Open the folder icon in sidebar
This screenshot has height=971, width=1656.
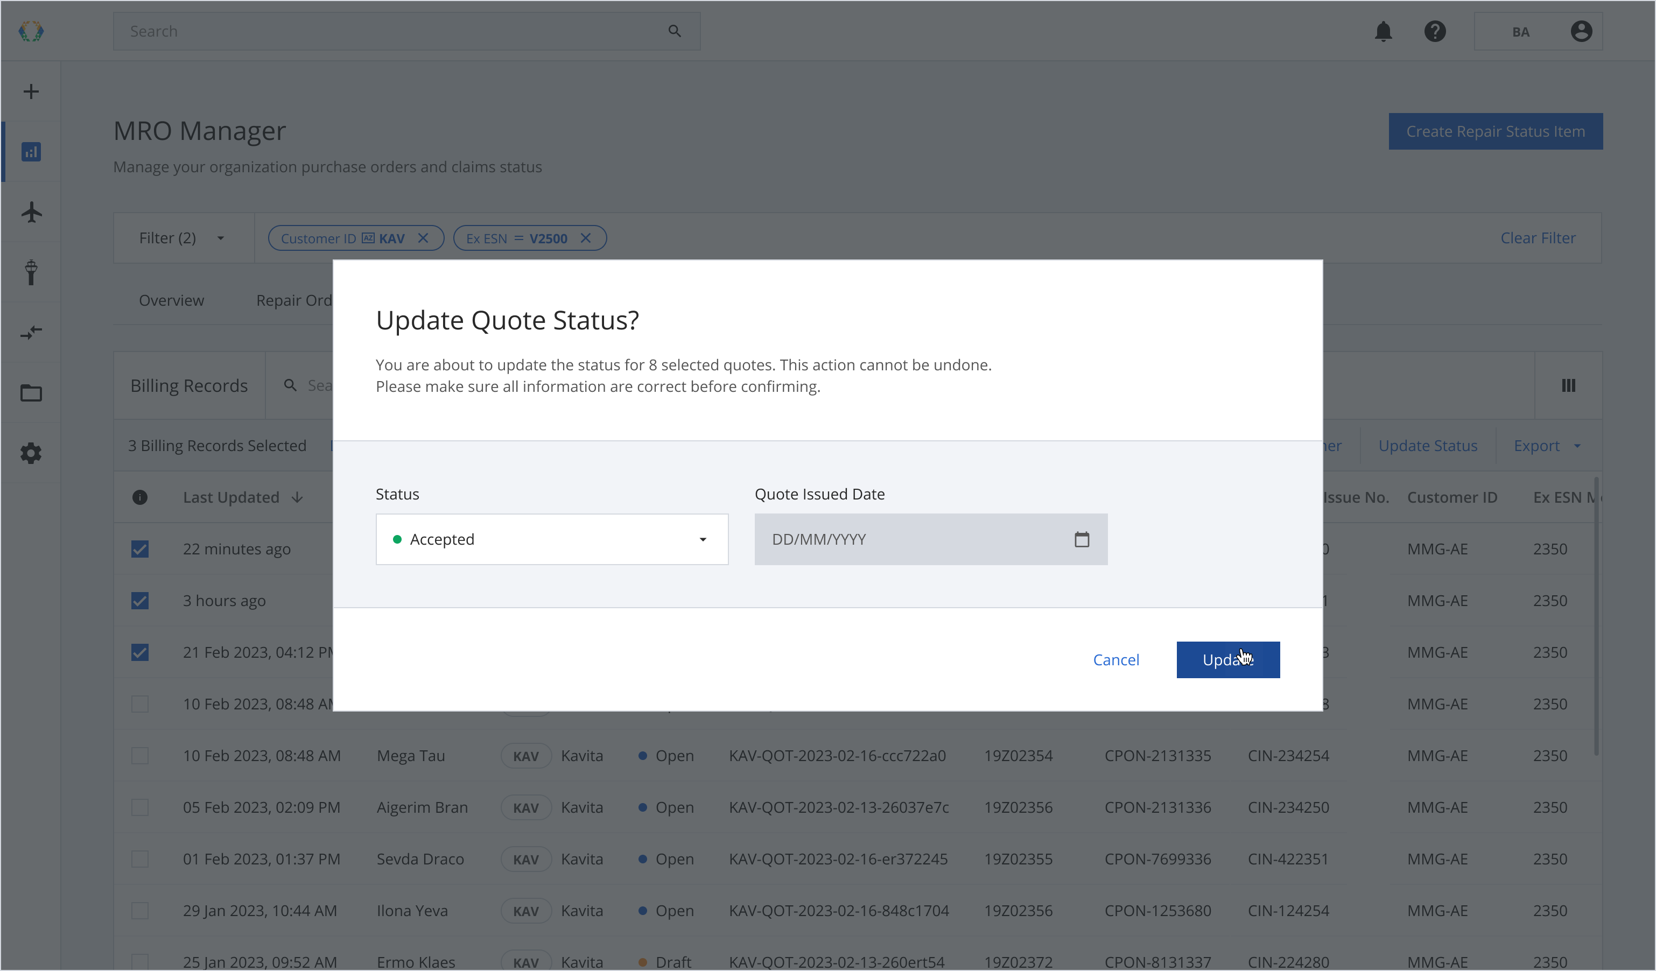pos(31,393)
